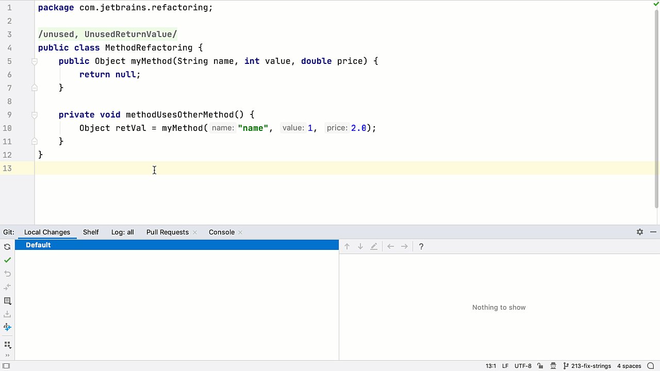Viewport: 660px width, 371px height.
Task: Toggle inspection highlighting level indicator
Action: (655, 4)
